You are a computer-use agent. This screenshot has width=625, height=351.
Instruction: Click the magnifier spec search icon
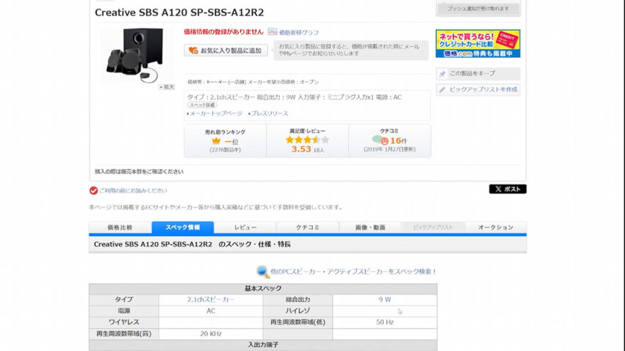pyautogui.click(x=262, y=271)
